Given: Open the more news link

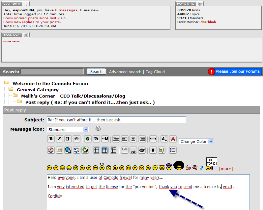Looking at the screenshot, I should pos(13,41).
